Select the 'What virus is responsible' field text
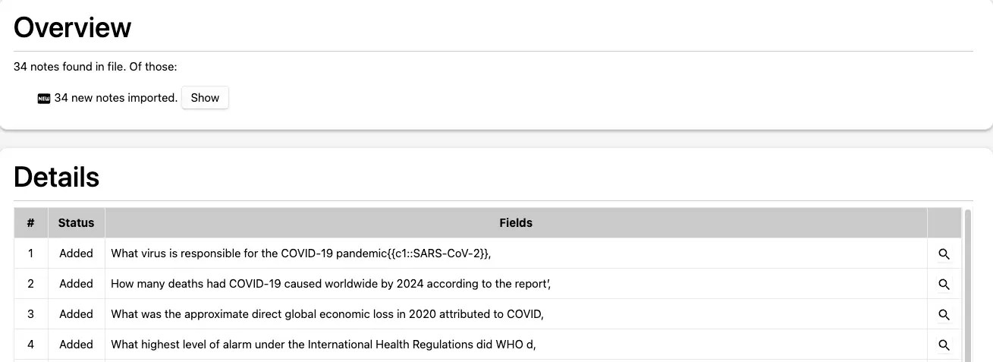Image resolution: width=993 pixels, height=362 pixels. click(301, 253)
